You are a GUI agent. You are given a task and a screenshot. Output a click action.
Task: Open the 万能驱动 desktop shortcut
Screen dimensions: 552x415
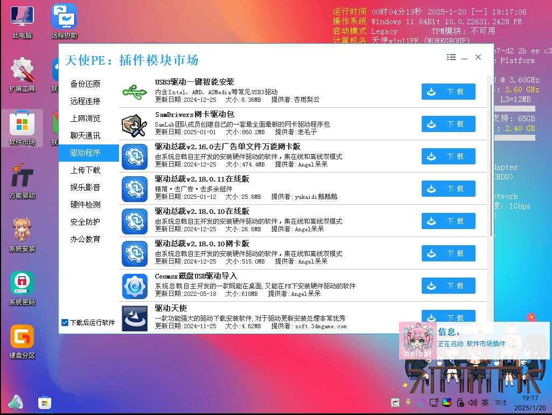pyautogui.click(x=22, y=182)
